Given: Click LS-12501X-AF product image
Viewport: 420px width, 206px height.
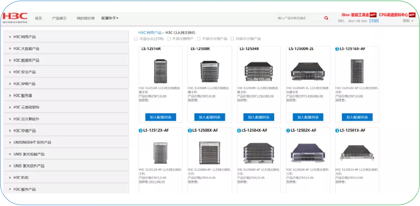Looking at the screenshot, I should pyautogui.click(x=357, y=153).
